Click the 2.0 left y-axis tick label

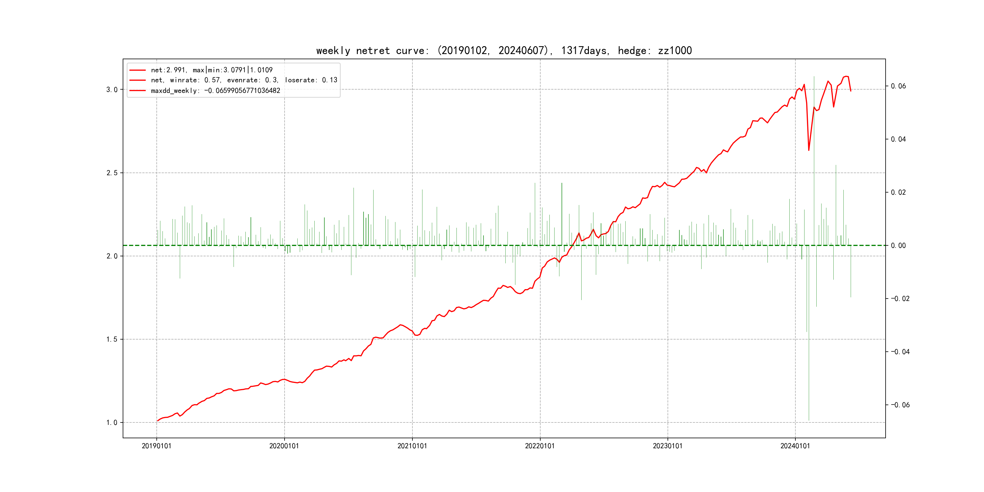click(111, 256)
